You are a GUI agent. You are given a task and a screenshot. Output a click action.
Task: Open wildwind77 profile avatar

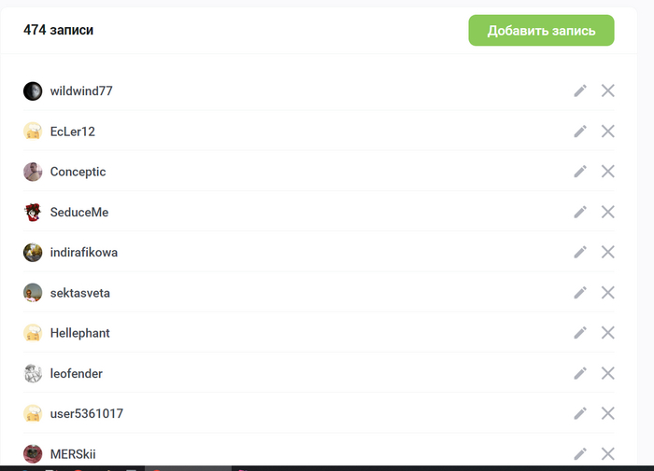point(33,90)
